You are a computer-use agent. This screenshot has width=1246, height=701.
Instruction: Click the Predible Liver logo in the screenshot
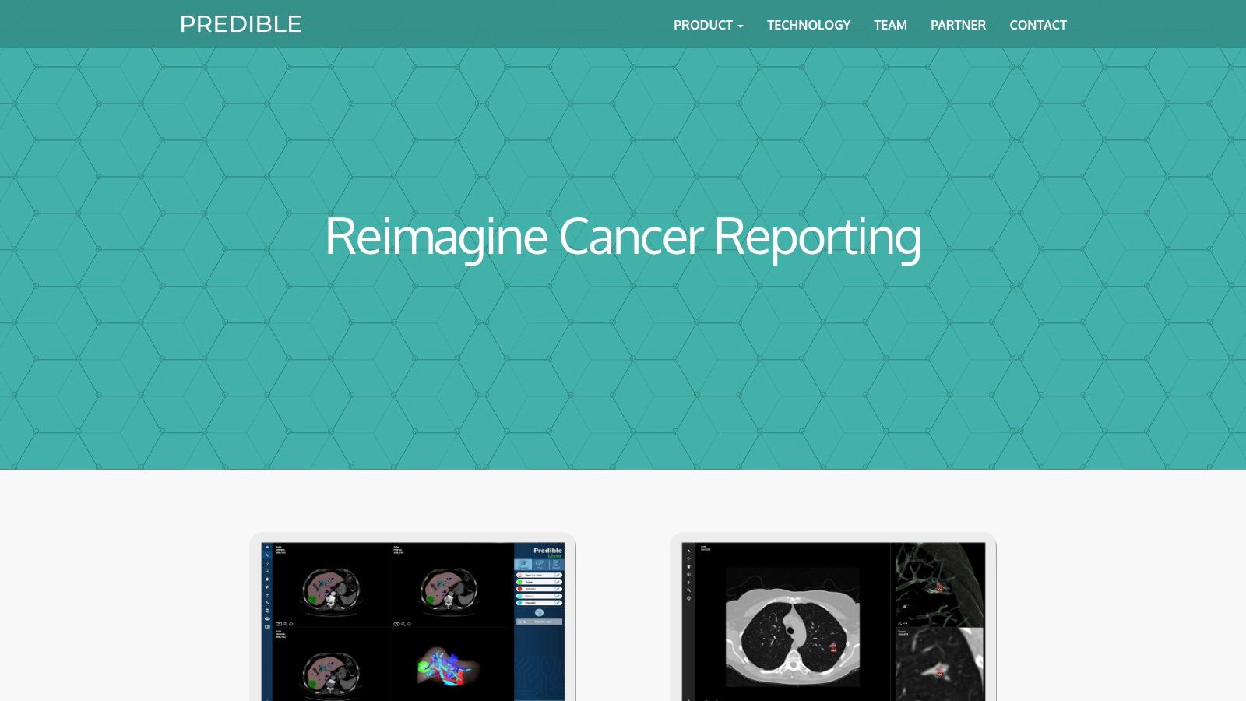point(548,553)
